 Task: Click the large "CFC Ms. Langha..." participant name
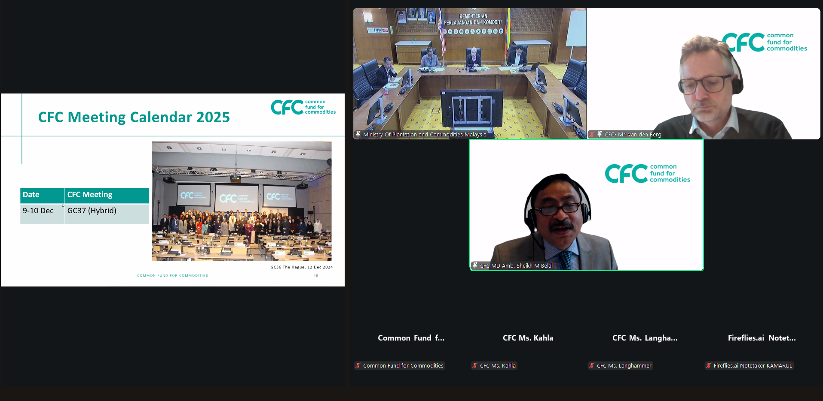tap(645, 338)
